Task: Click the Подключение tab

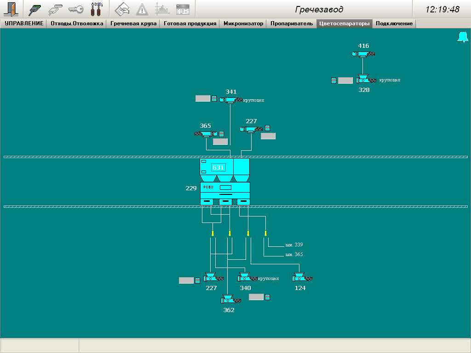Action: click(394, 23)
